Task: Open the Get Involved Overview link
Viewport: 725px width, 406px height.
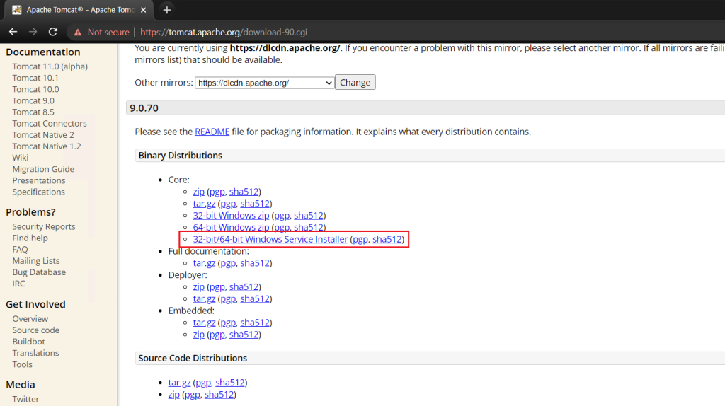Action: [30, 319]
